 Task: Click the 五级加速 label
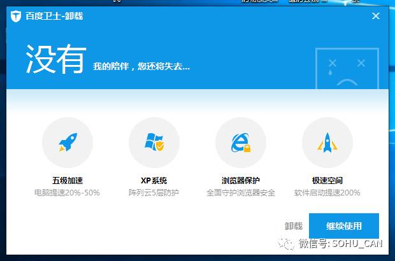68,180
